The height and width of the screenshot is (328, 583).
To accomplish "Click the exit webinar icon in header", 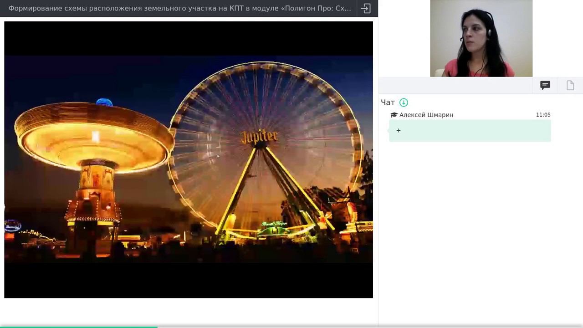I will coord(365,8).
